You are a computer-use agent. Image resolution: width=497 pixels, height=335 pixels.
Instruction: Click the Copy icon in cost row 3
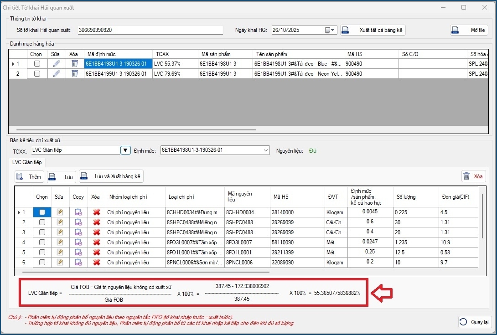point(78,232)
